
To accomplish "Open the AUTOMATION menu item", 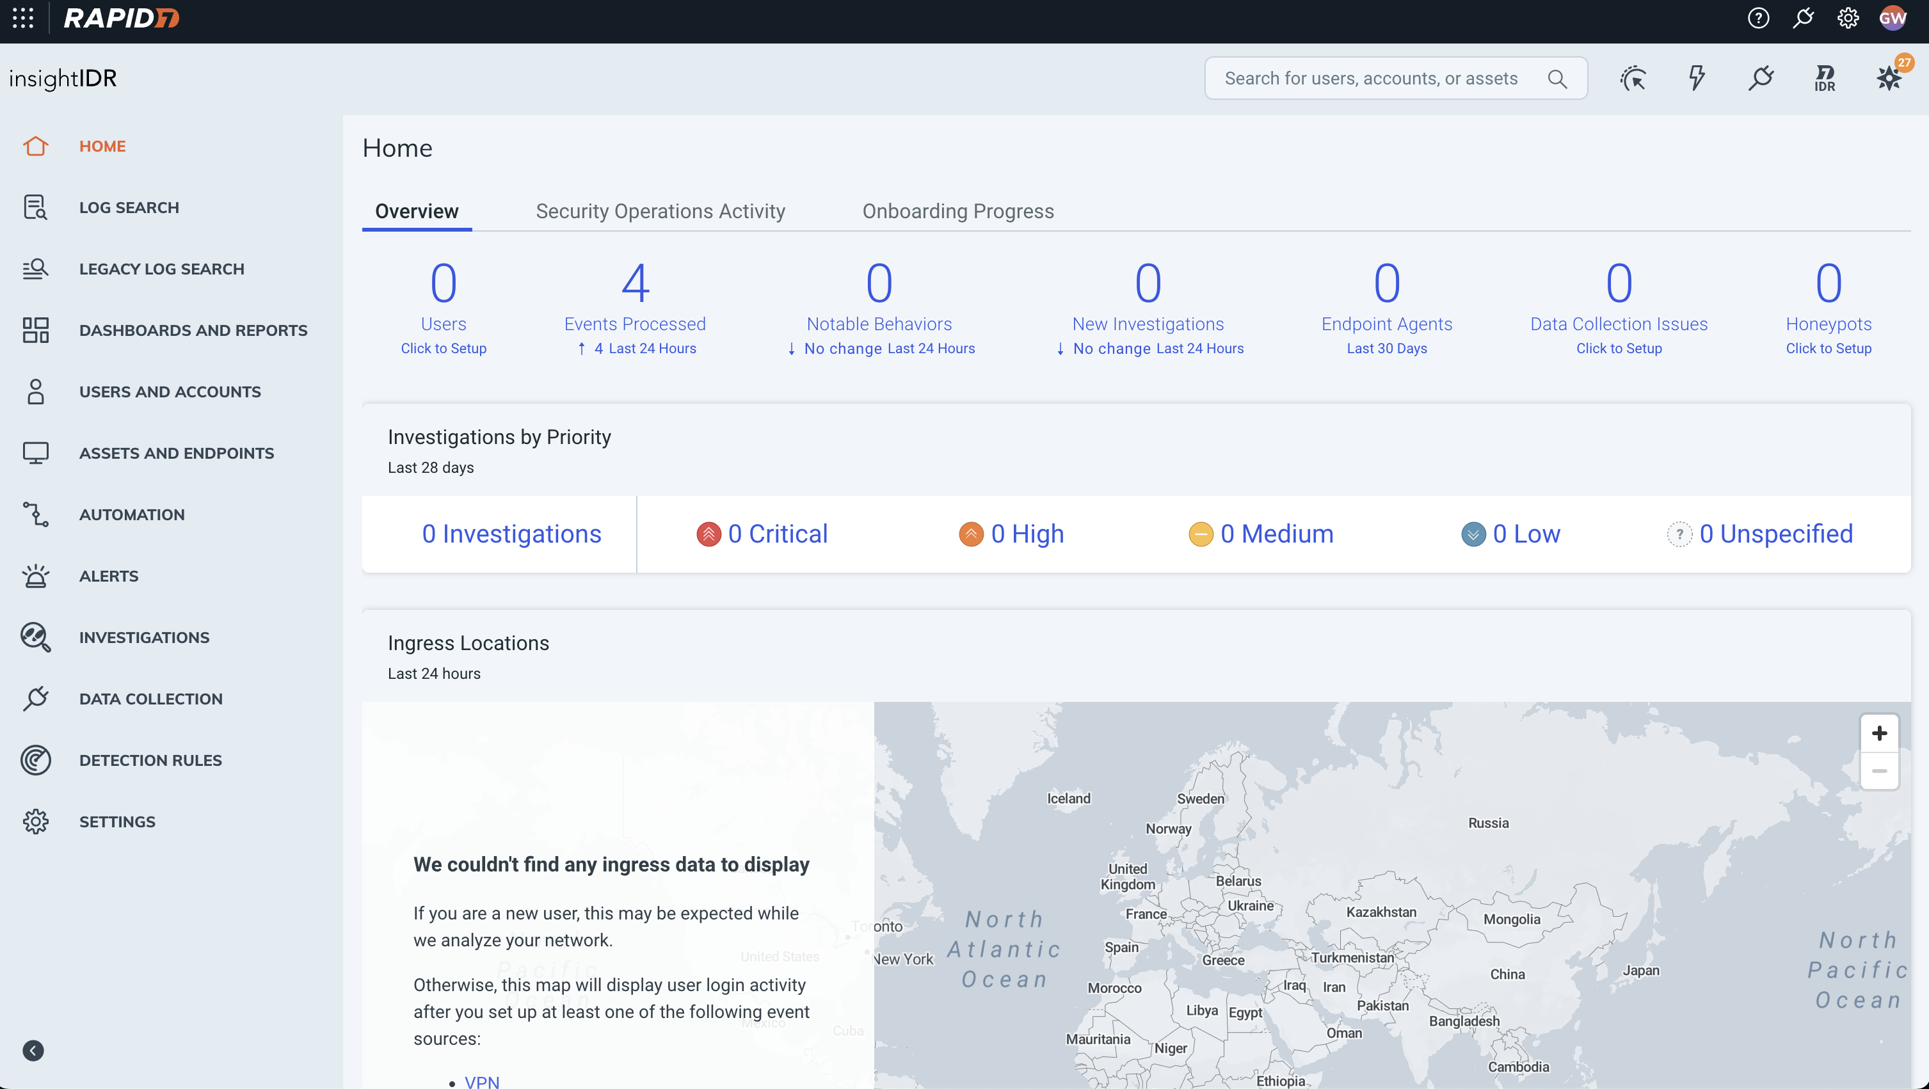I will (132, 514).
